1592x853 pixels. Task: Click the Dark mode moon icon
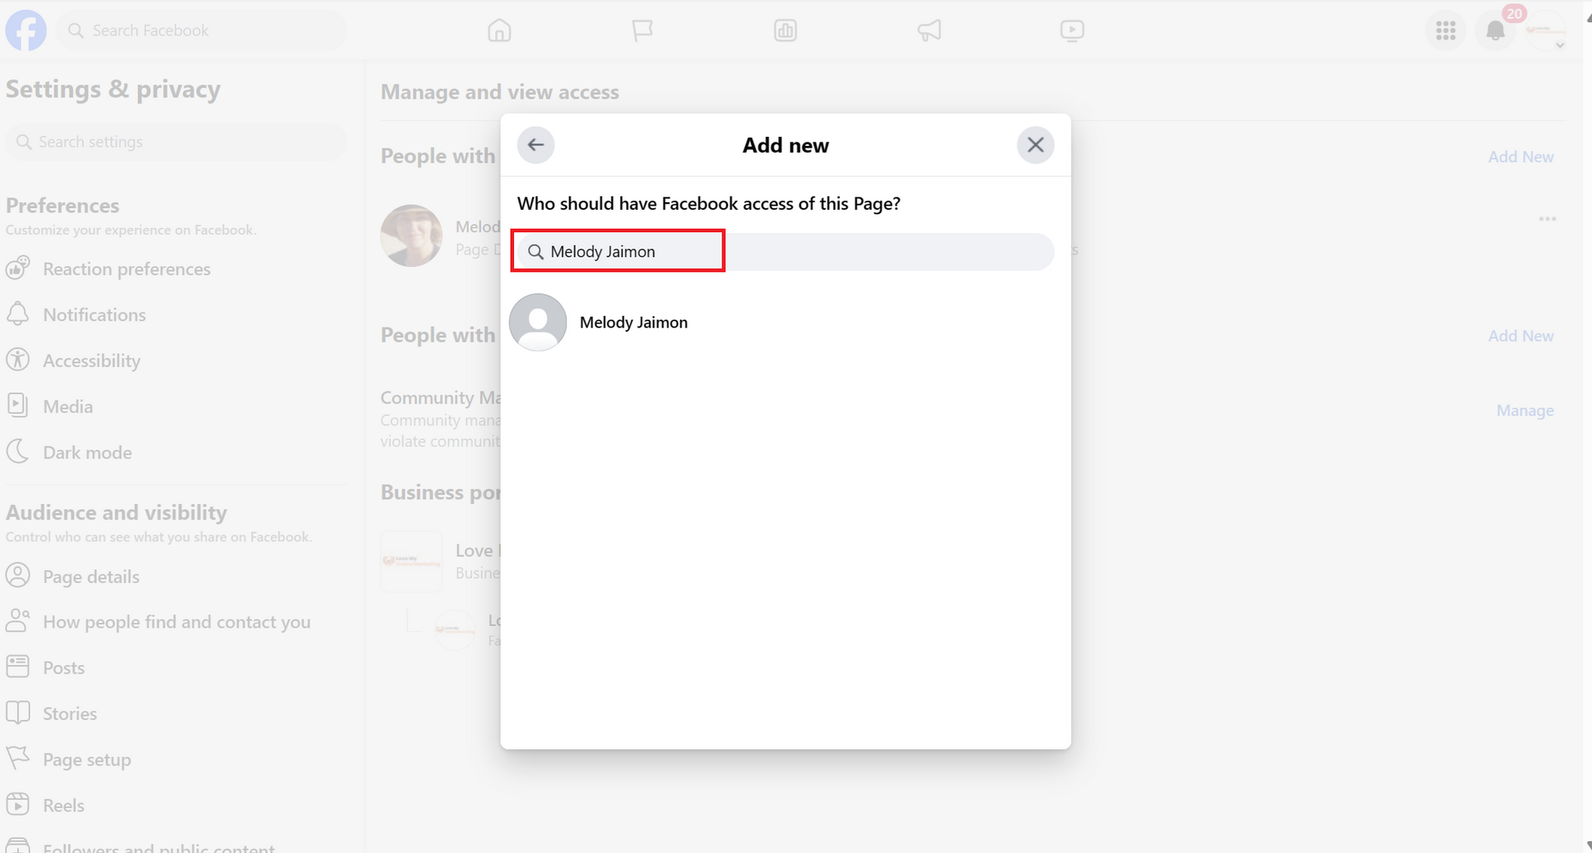pyautogui.click(x=17, y=452)
